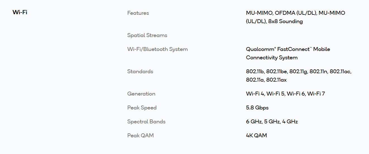Click the Spatial Streams label

147,35
